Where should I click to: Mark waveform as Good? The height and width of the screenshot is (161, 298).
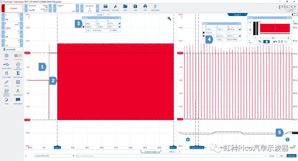(x=272, y=156)
